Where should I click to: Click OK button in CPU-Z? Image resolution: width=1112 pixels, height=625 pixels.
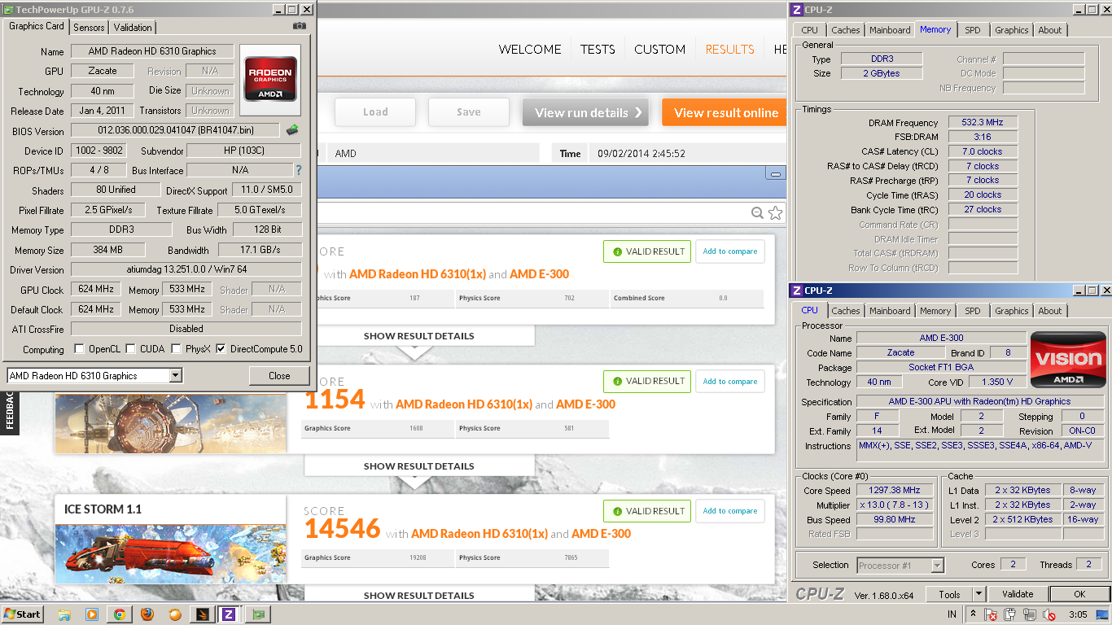click(x=1079, y=594)
